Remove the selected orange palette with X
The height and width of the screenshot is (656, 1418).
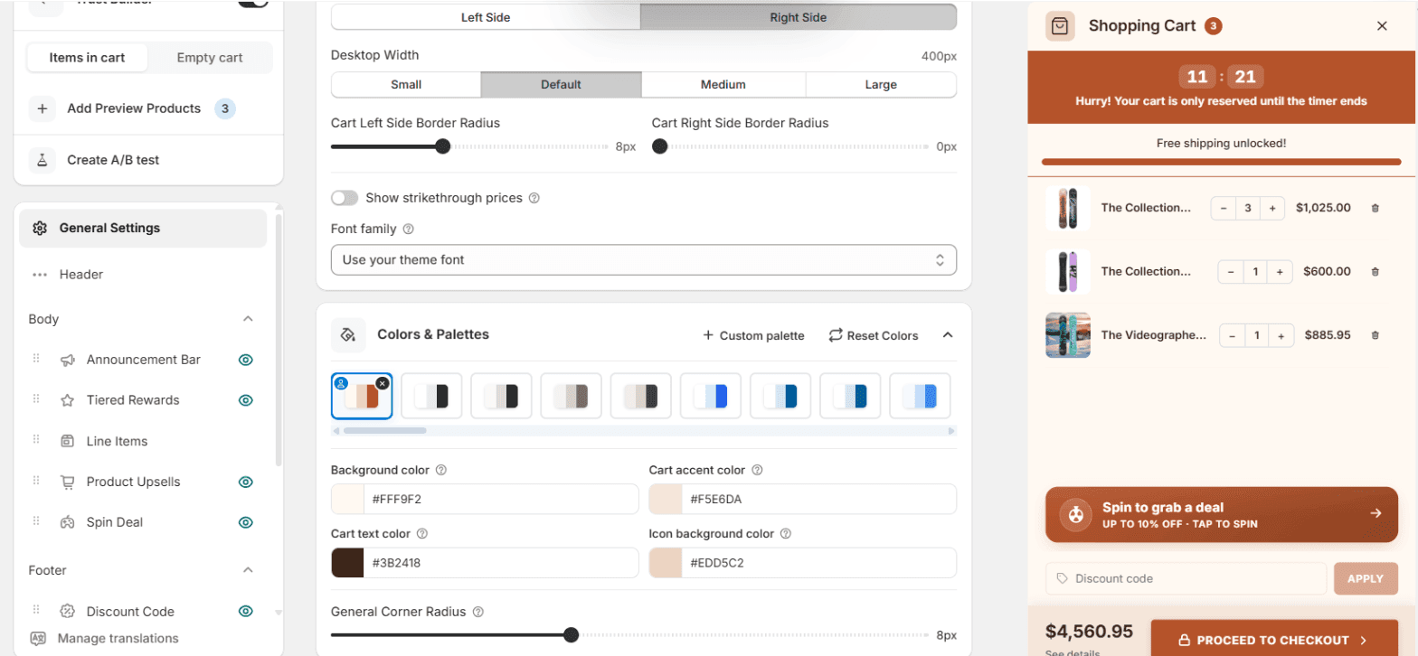coord(383,383)
